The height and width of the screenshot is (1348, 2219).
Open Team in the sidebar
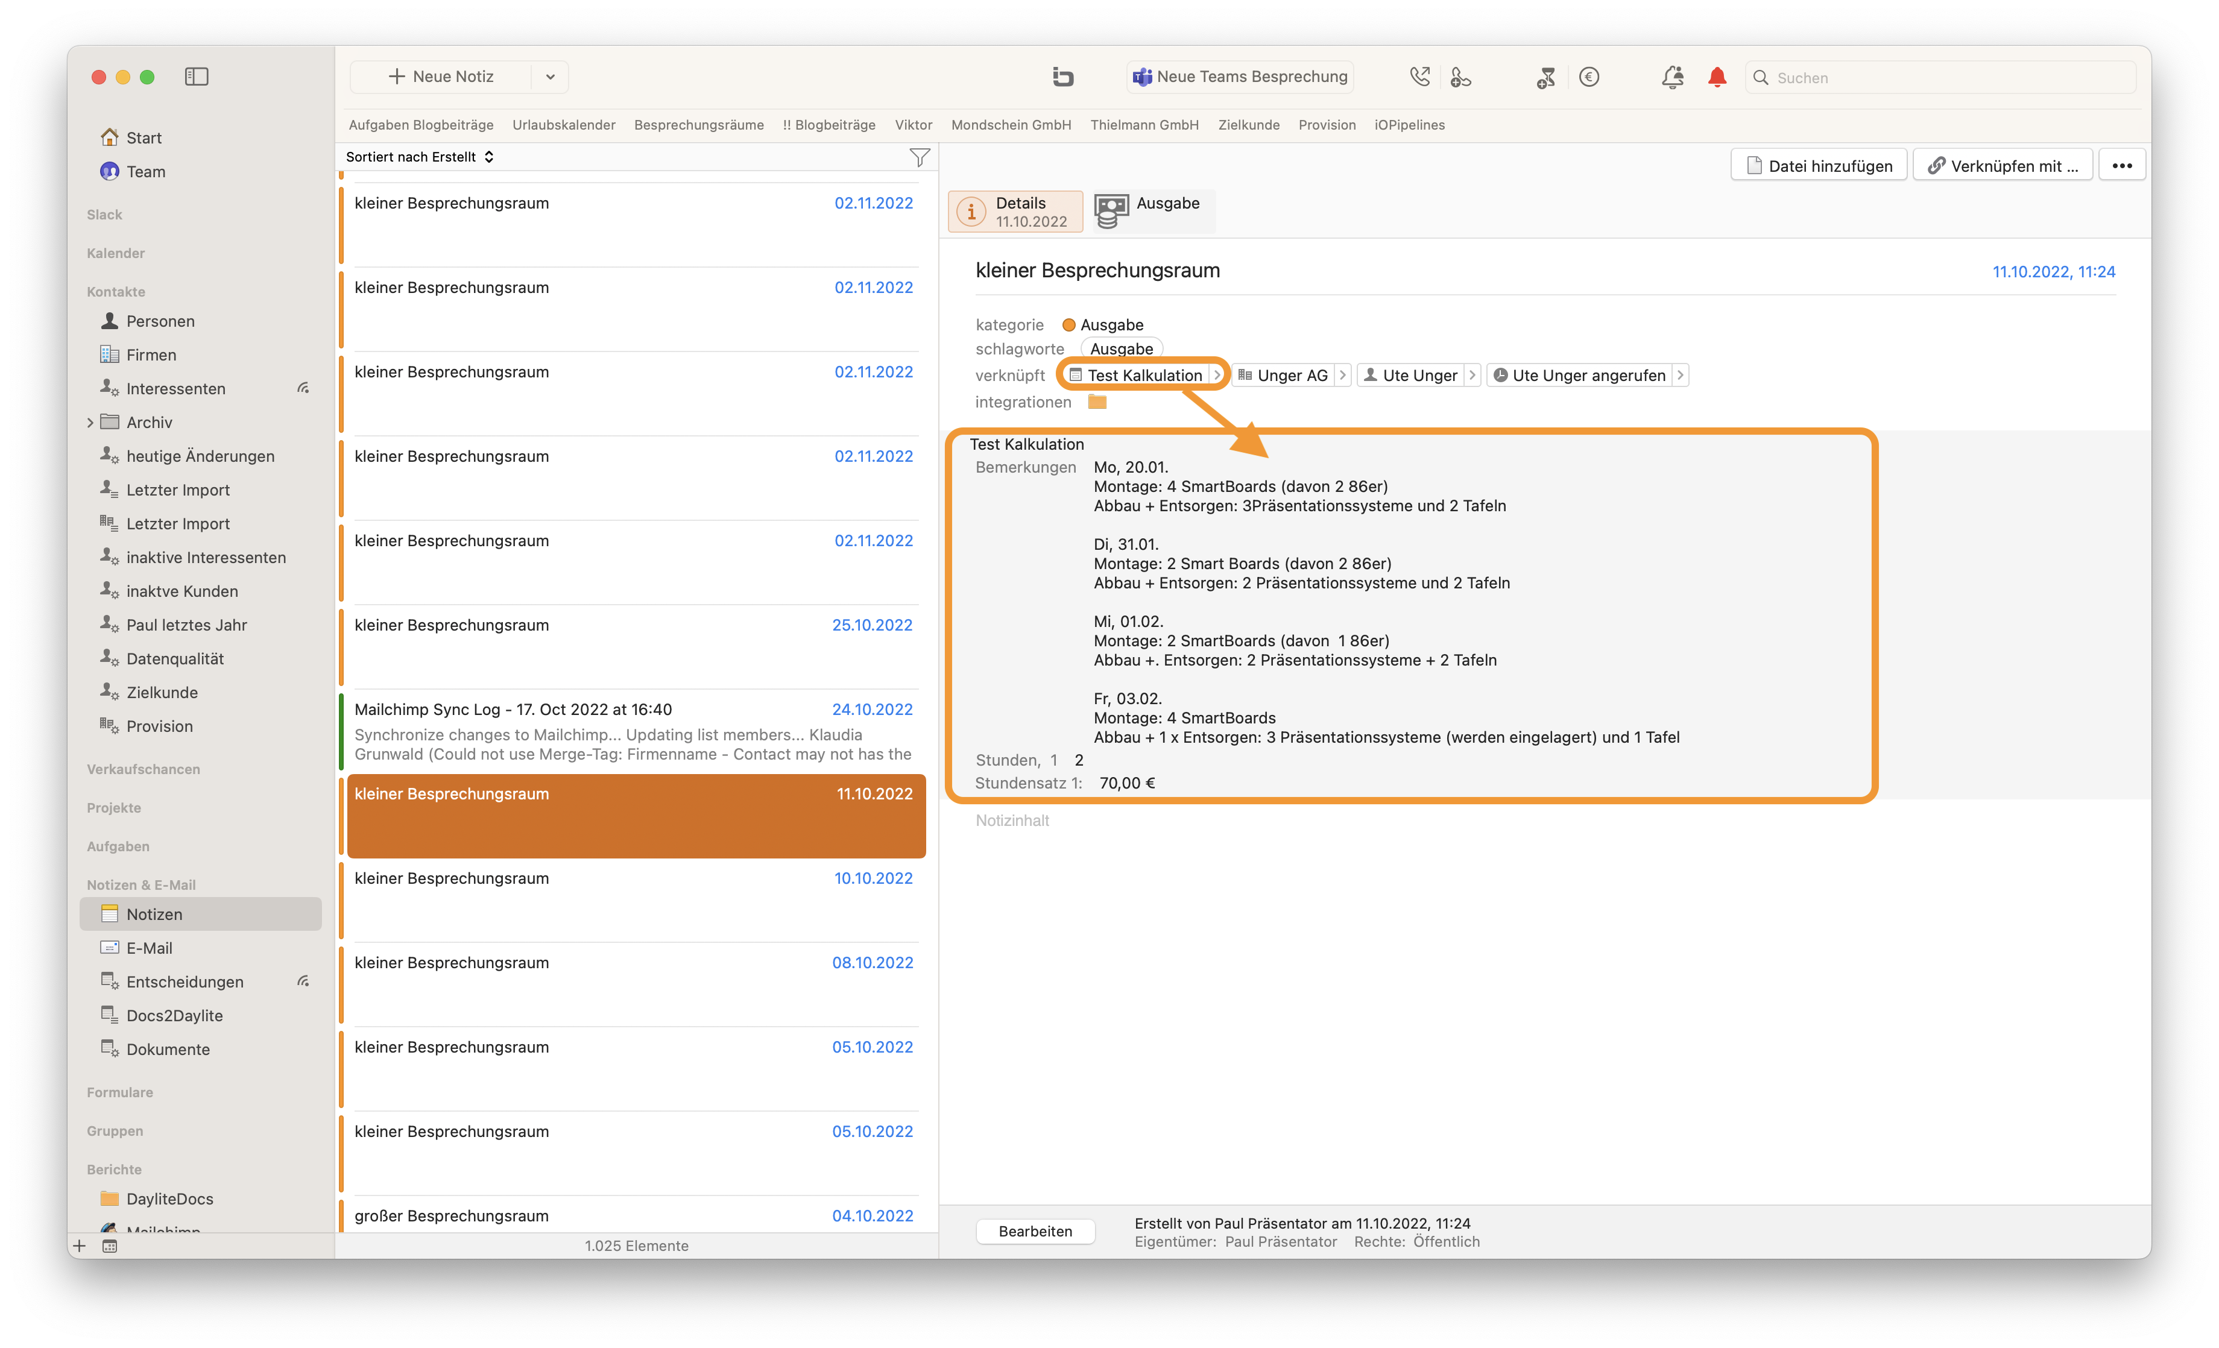tap(145, 171)
